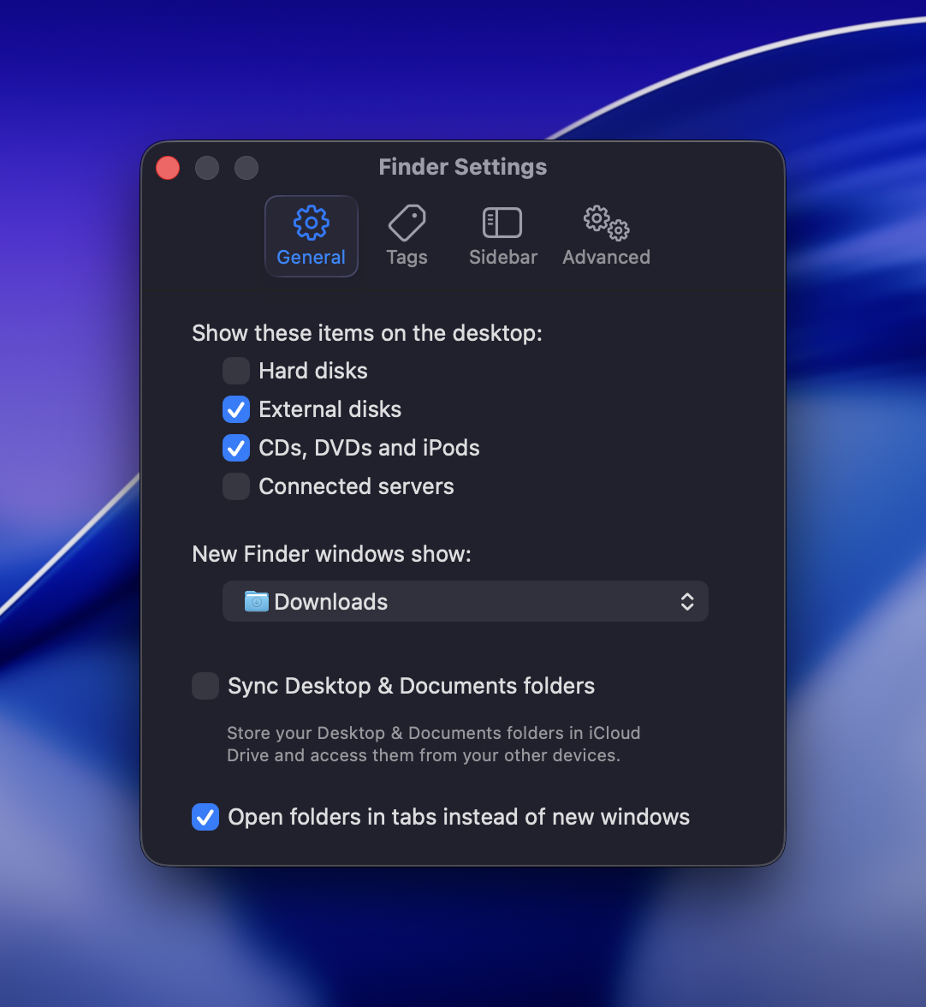Screen dimensions: 926x1007
Task: Open the Sidebar settings tab
Action: coord(502,235)
